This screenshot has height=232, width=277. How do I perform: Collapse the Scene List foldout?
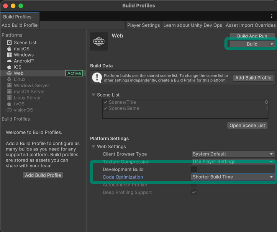pyautogui.click(x=93, y=95)
